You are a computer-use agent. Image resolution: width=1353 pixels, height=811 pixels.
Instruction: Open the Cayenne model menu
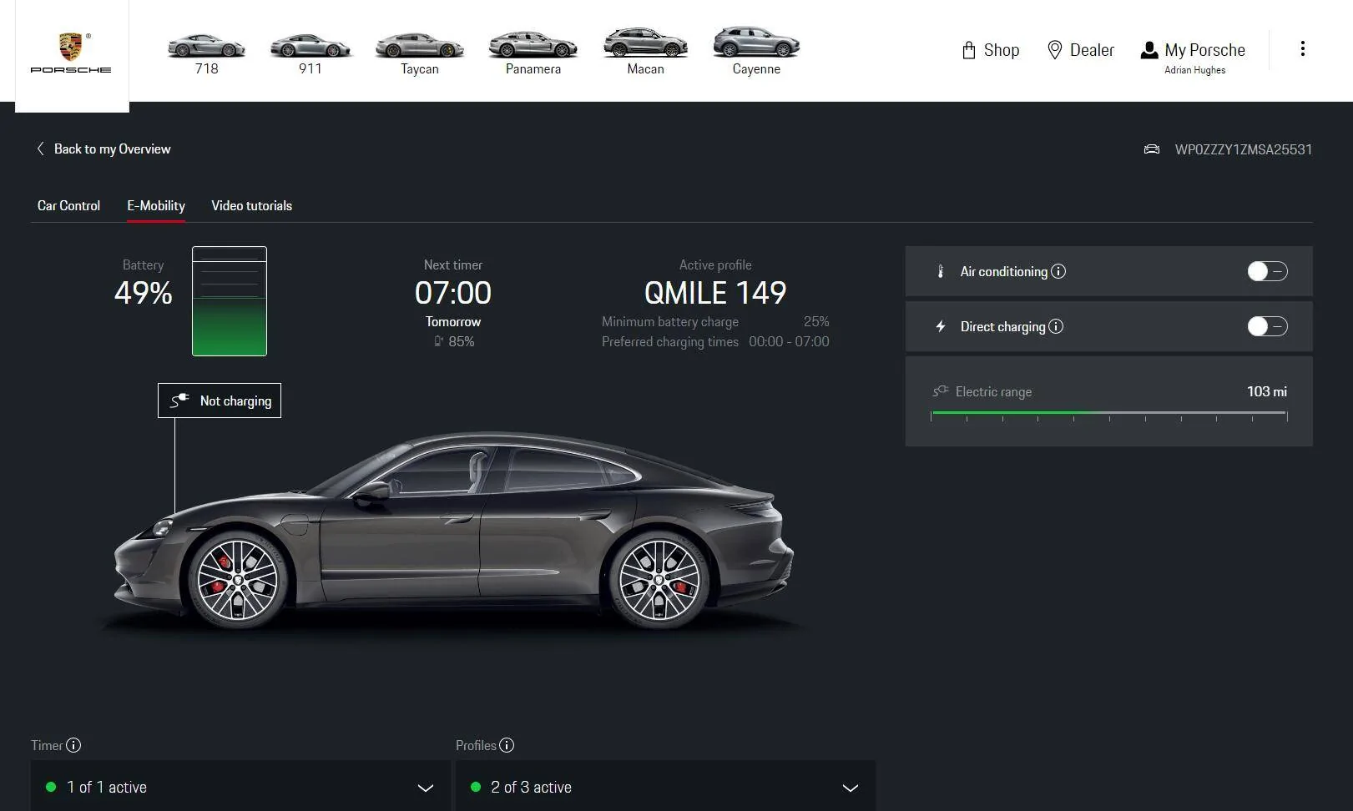[756, 53]
